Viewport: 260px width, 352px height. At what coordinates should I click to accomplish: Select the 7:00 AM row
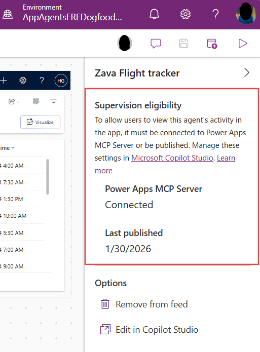tap(22, 250)
